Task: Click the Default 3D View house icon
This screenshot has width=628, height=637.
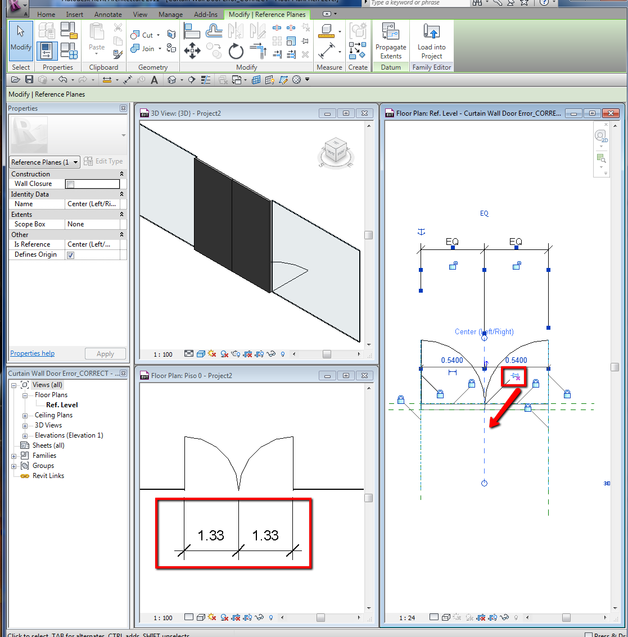Action: 171,80
